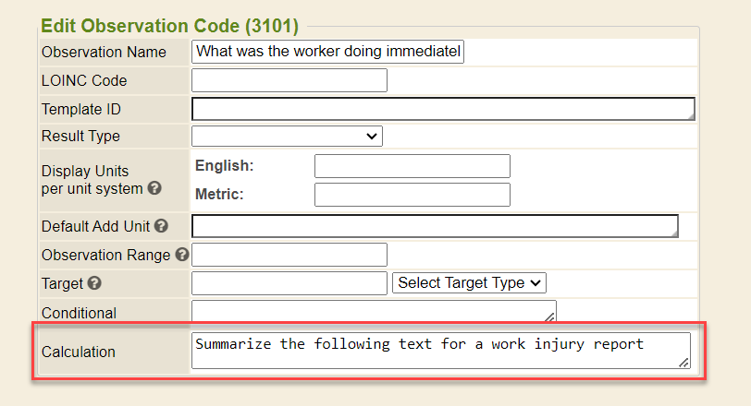Expand the Select Target Type dropdown

click(470, 283)
